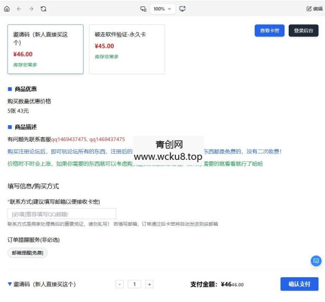Open the chat support bubble icon
Image resolution: width=325 pixels, height=302 pixels.
(x=316, y=261)
